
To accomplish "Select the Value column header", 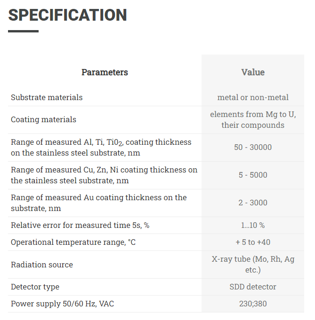I will pos(253,72).
